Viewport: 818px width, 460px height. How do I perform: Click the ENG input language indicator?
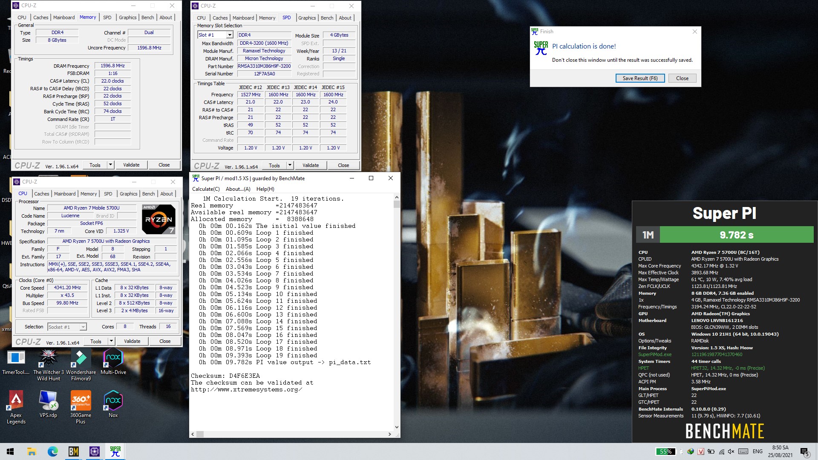758,451
